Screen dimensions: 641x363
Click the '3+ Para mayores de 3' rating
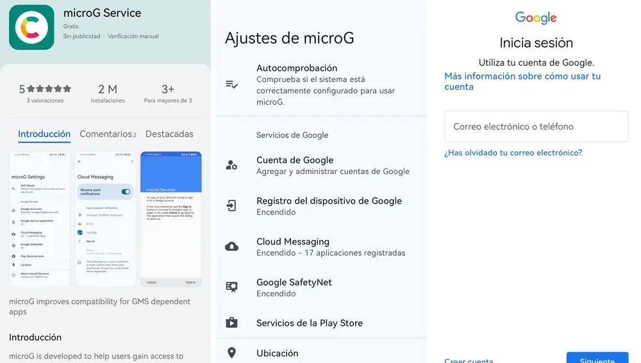[167, 93]
